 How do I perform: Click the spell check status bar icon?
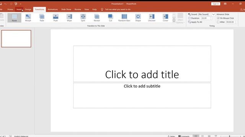(10, 136)
